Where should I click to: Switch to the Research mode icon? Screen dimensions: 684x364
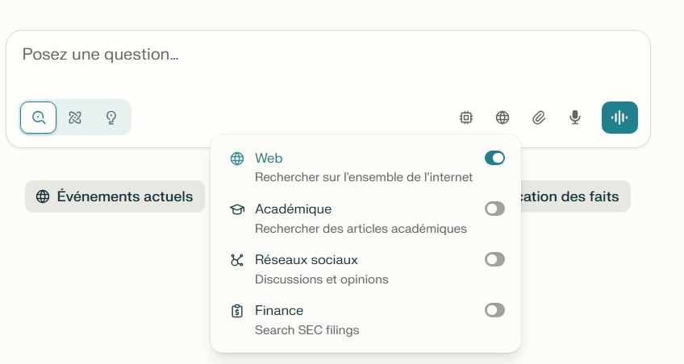(75, 118)
